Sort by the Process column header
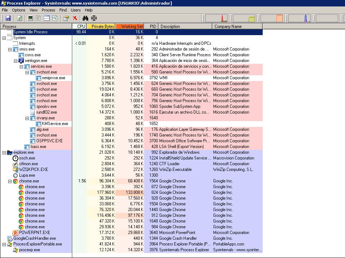Image resolution: width=345 pixels, height=258 pixels. click(x=36, y=26)
